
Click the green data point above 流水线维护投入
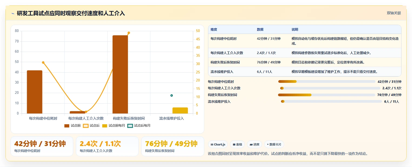[172, 95]
